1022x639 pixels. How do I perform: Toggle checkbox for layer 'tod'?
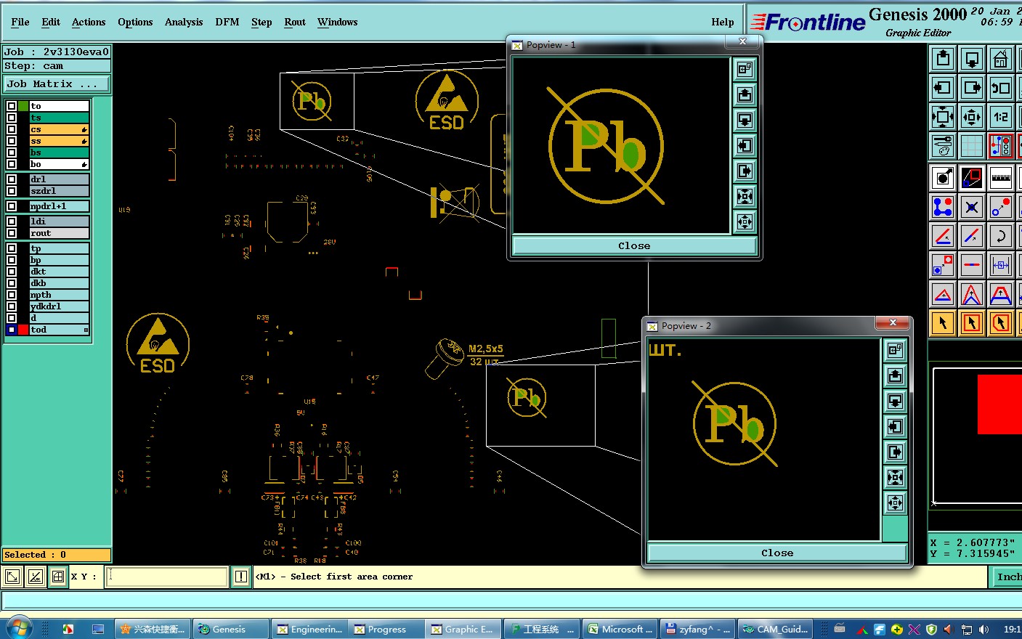click(12, 330)
